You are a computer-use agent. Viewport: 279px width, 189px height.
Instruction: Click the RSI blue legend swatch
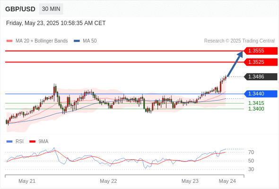[9, 142]
